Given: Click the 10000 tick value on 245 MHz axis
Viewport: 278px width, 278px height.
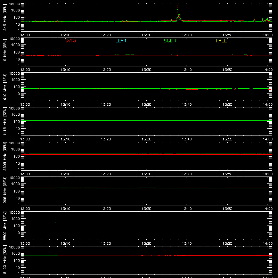Looking at the screenshot, I should 15,4.
